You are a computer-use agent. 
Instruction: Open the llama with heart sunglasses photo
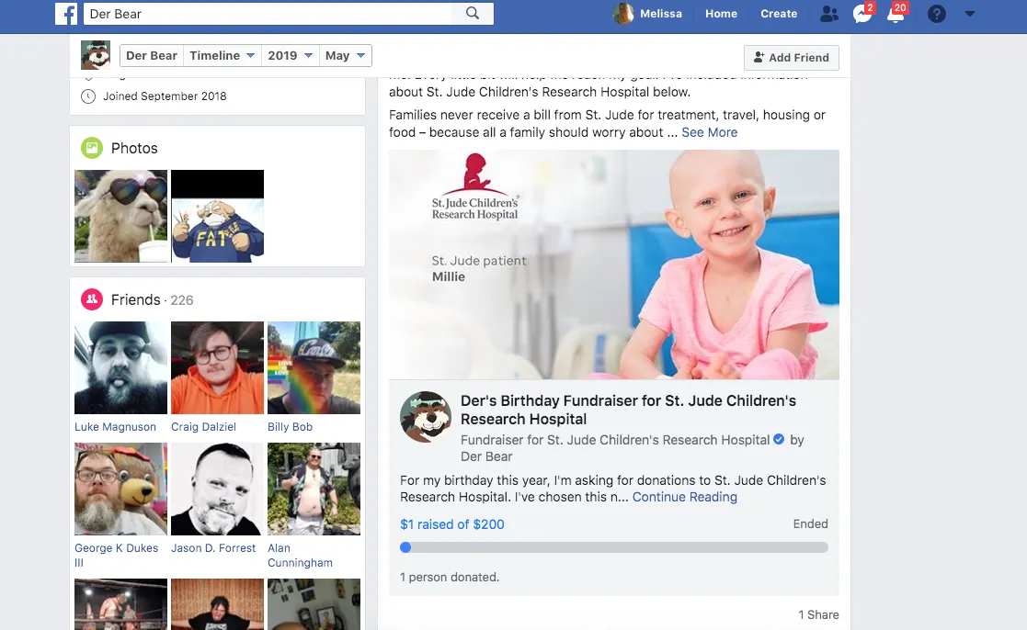[x=121, y=216]
